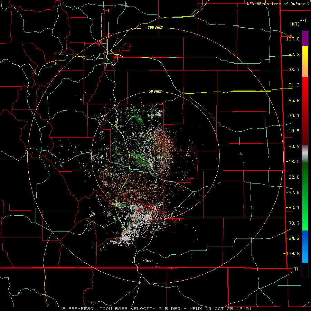The height and width of the screenshot is (311, 311).
Task: Click the 'KPUX 19 OCT 25 16:01' timestamp
Action: (x=220, y=309)
